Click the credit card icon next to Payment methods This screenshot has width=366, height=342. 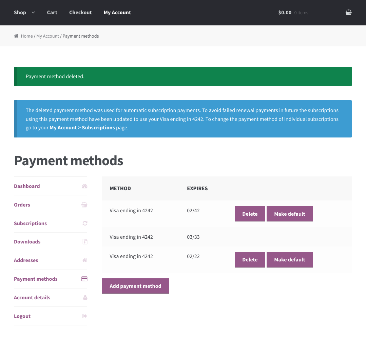(x=84, y=279)
